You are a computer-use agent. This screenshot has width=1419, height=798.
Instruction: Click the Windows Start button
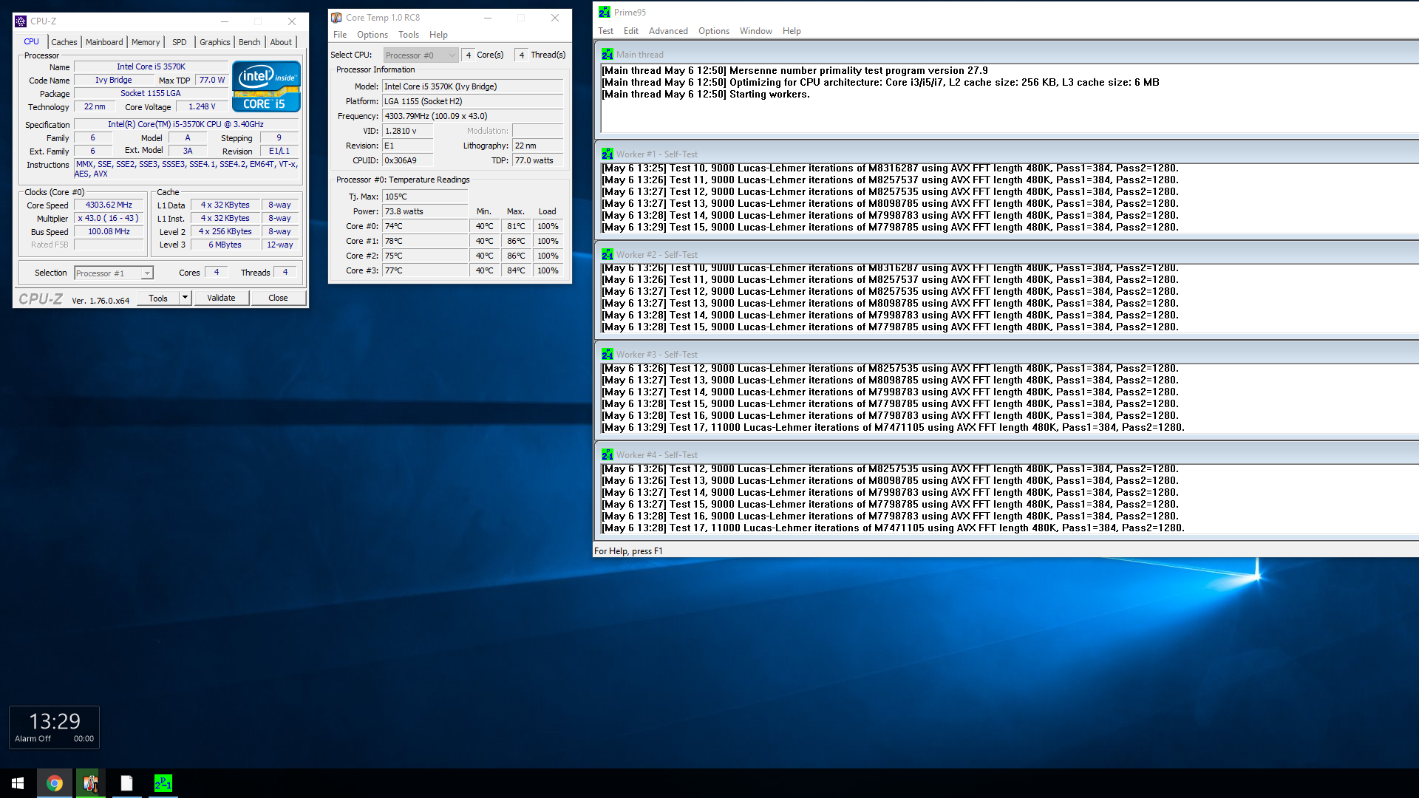click(18, 783)
